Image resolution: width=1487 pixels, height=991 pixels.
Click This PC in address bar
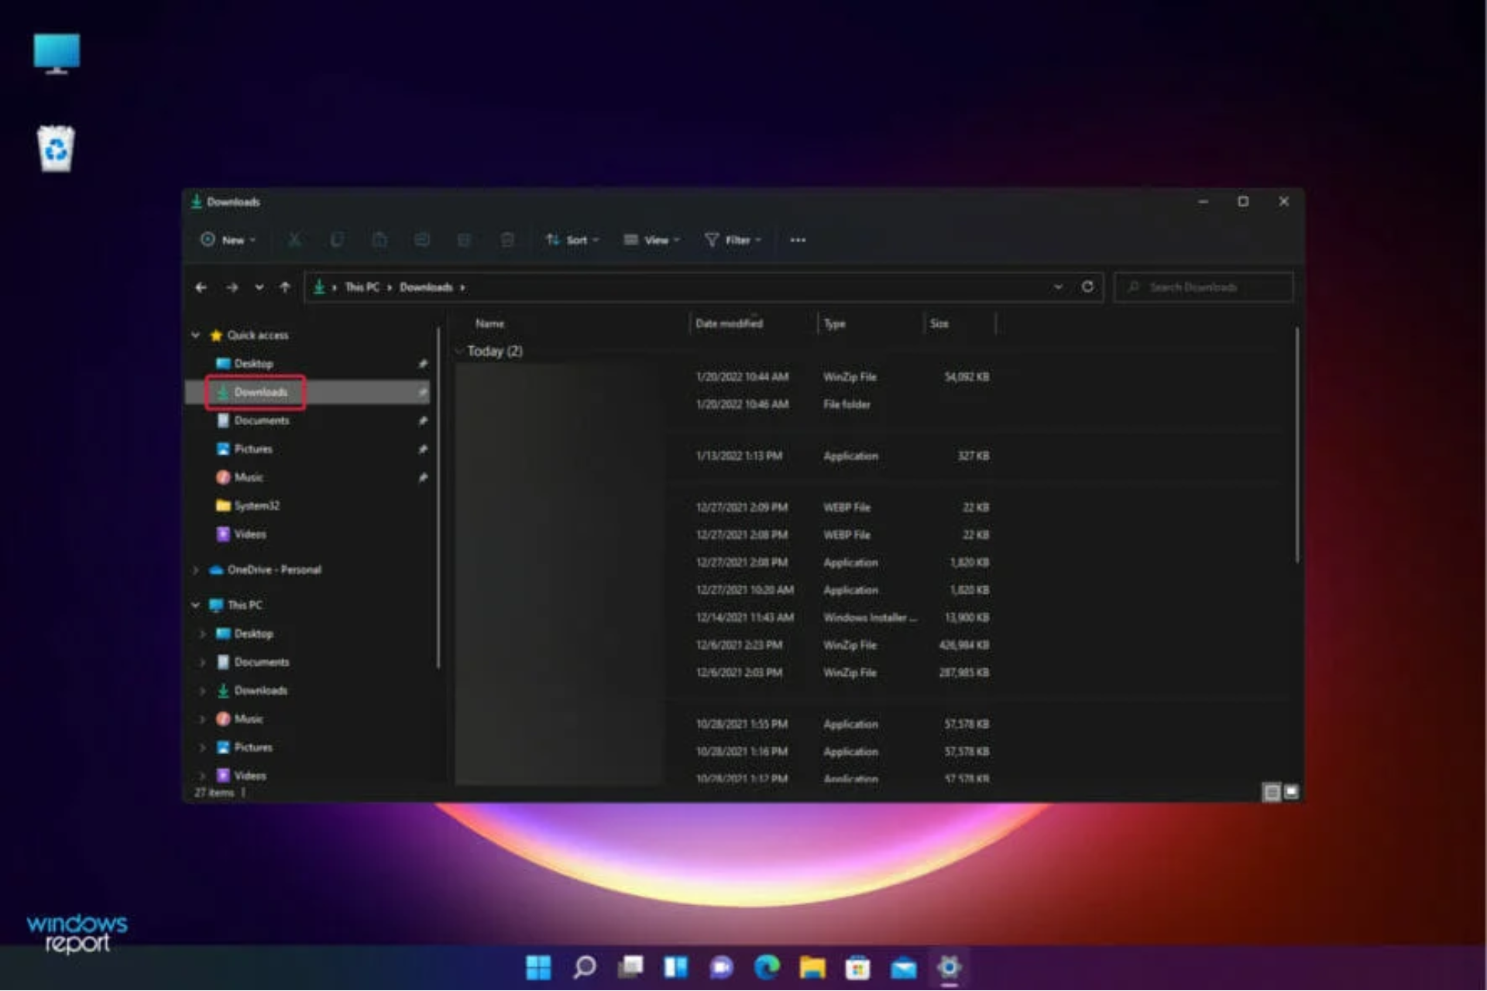point(362,287)
